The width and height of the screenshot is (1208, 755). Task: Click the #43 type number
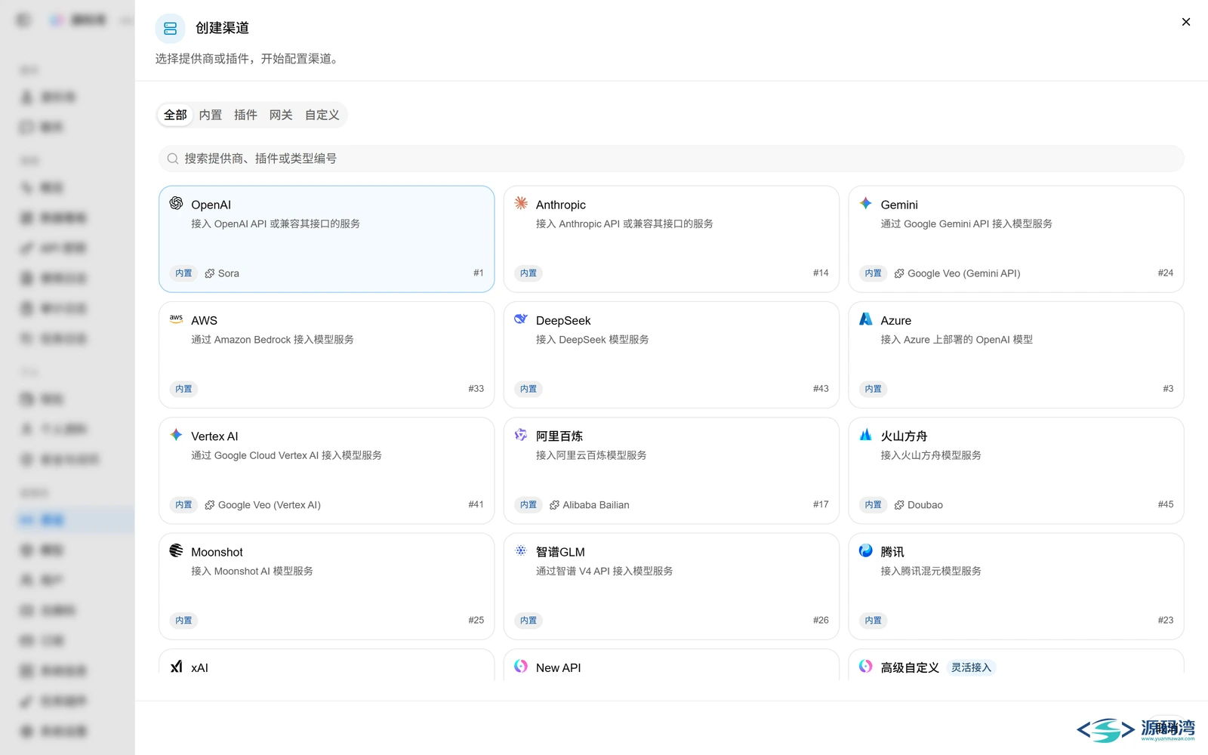pos(821,389)
